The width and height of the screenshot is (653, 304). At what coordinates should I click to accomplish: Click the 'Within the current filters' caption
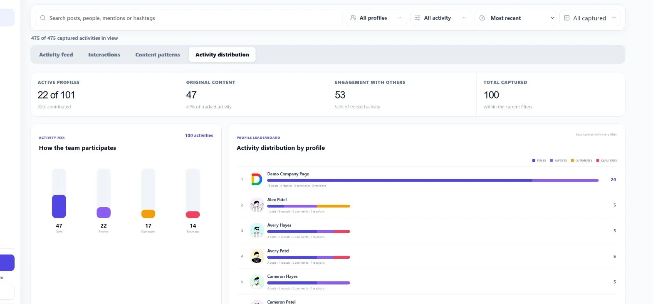(x=508, y=107)
